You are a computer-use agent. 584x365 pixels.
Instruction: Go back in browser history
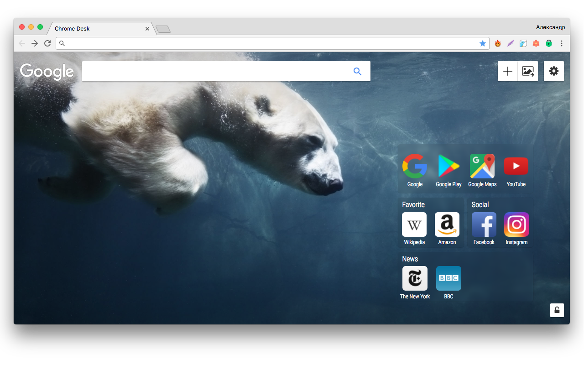pyautogui.click(x=22, y=43)
